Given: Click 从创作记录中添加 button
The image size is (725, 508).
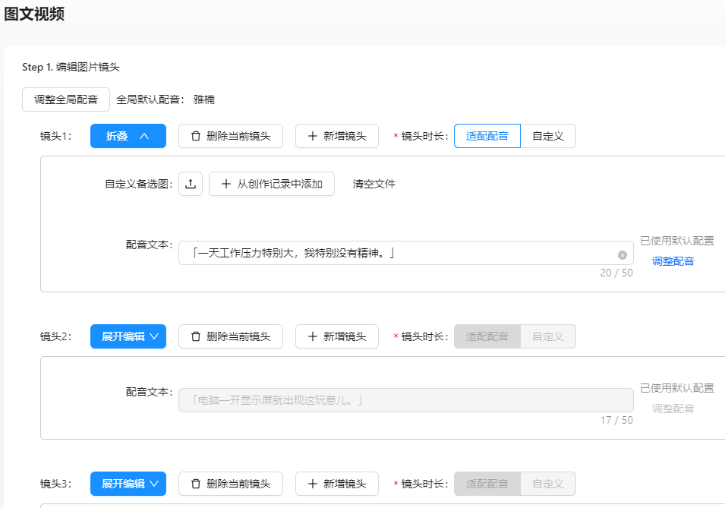Looking at the screenshot, I should [x=272, y=184].
